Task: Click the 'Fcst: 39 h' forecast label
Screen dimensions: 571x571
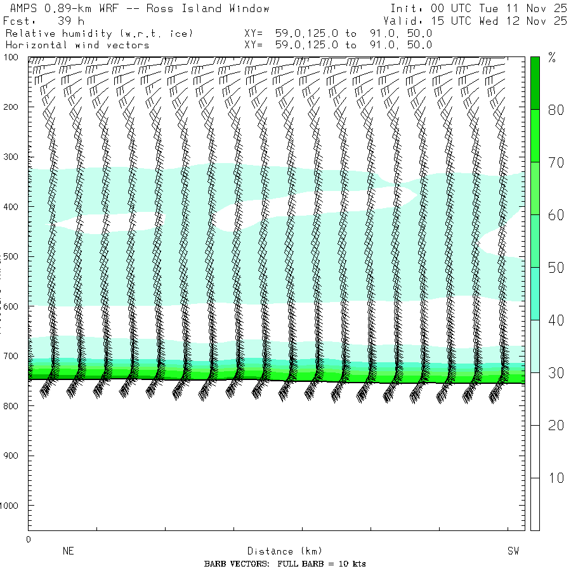Action: pos(44,21)
